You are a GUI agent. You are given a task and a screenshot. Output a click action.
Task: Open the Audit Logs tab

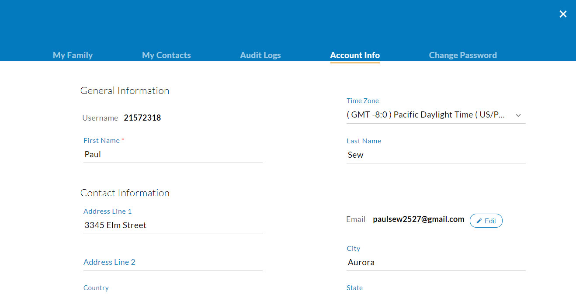pyautogui.click(x=260, y=55)
